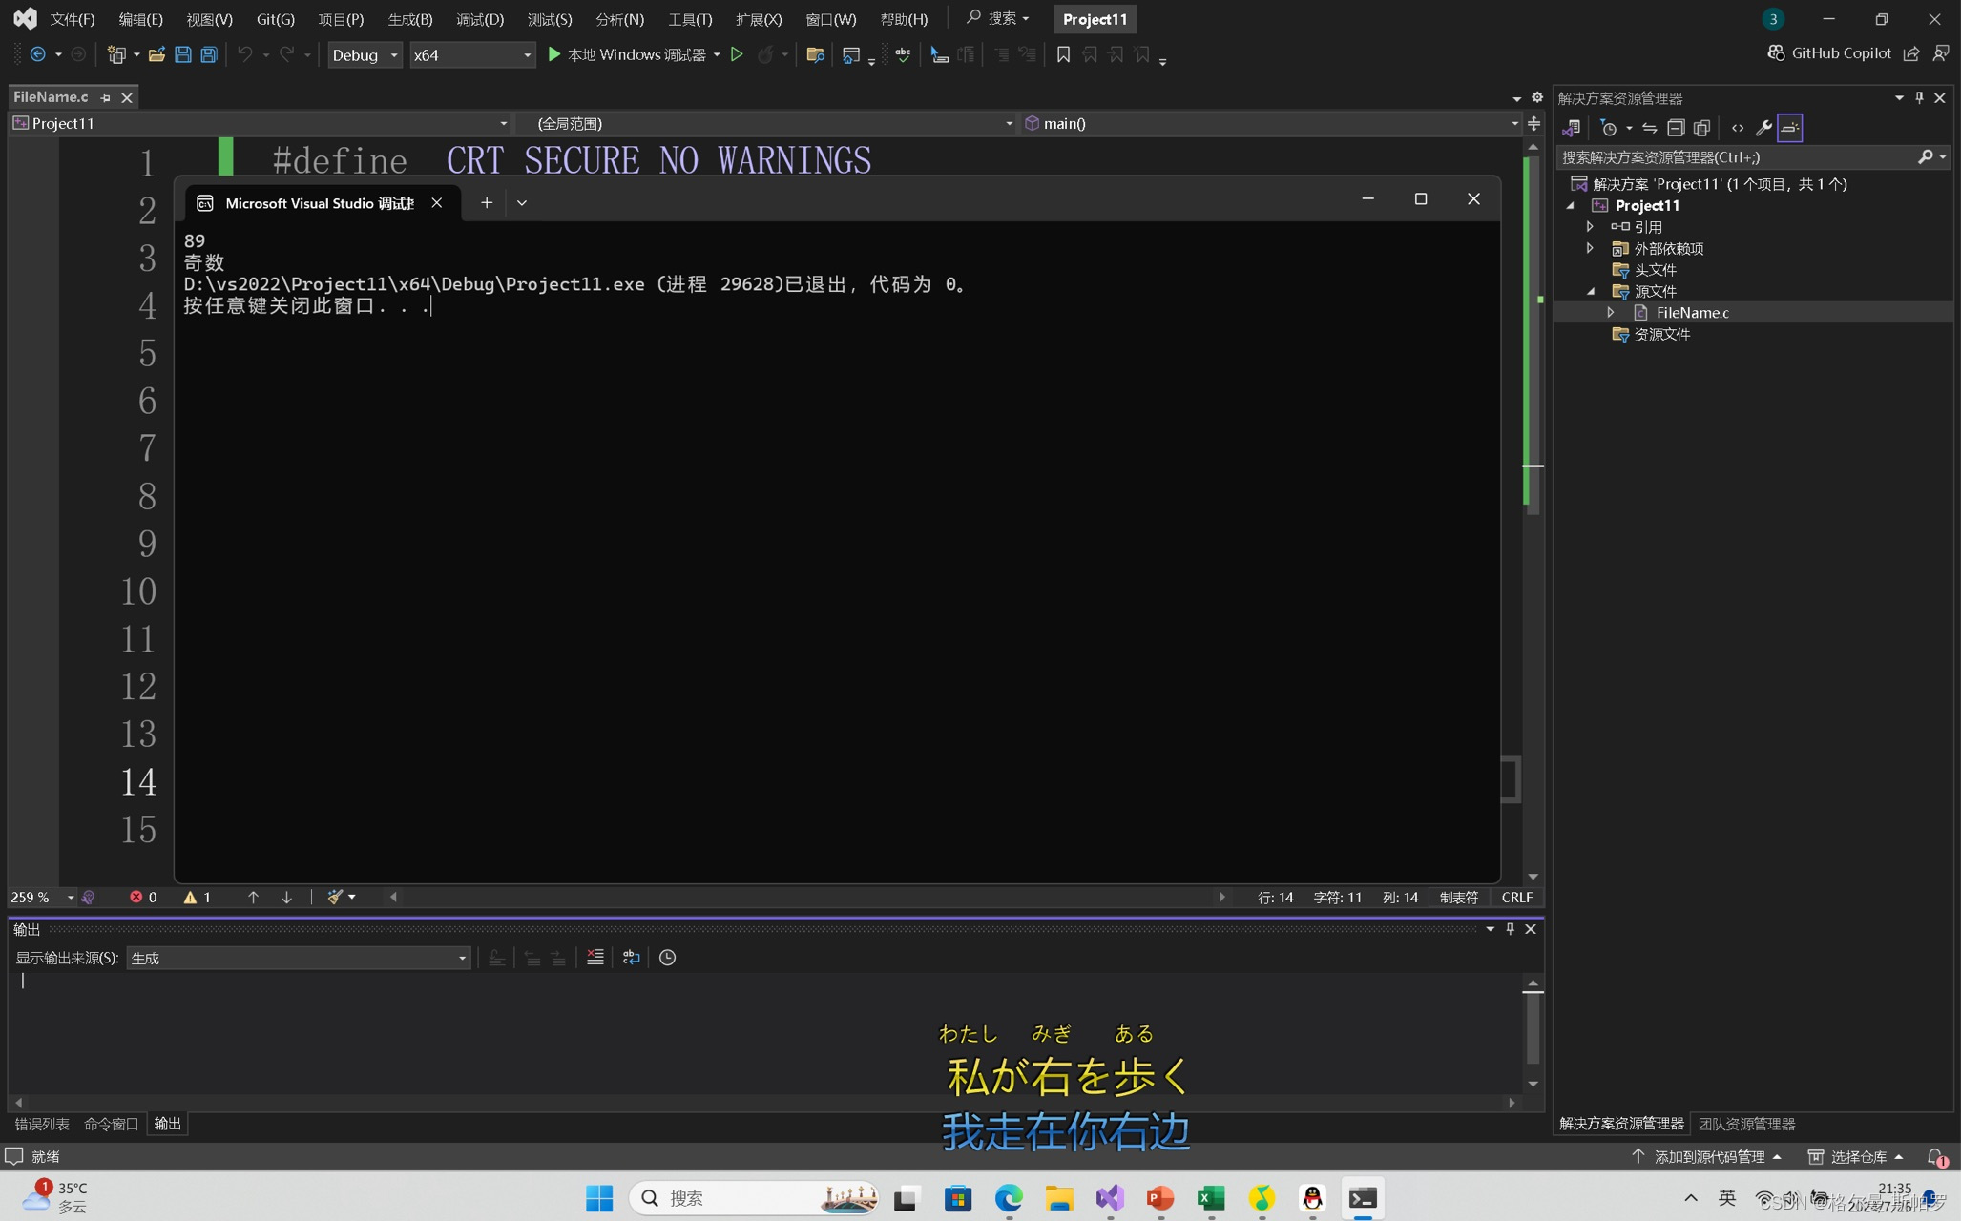Click the CRLF line ending indicator
This screenshot has width=1961, height=1221.
pyautogui.click(x=1516, y=897)
